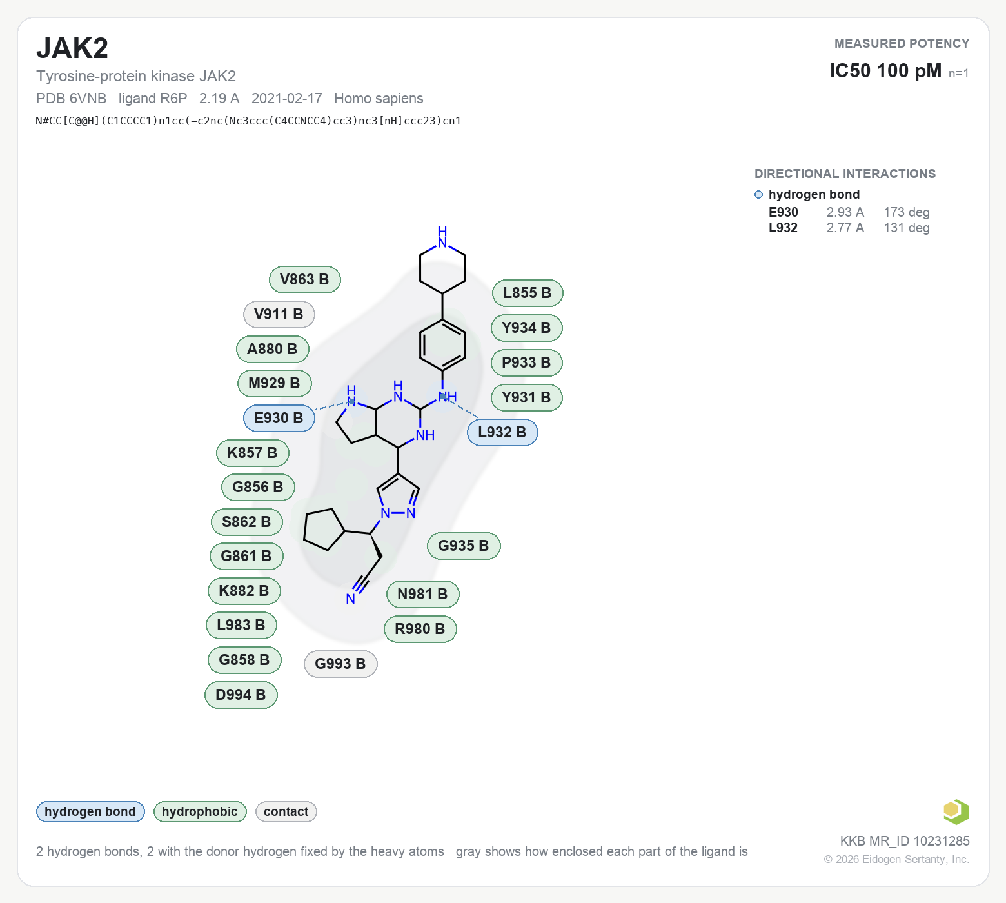Click the Homo sapiens species label
This screenshot has width=1006, height=903.
tap(379, 98)
